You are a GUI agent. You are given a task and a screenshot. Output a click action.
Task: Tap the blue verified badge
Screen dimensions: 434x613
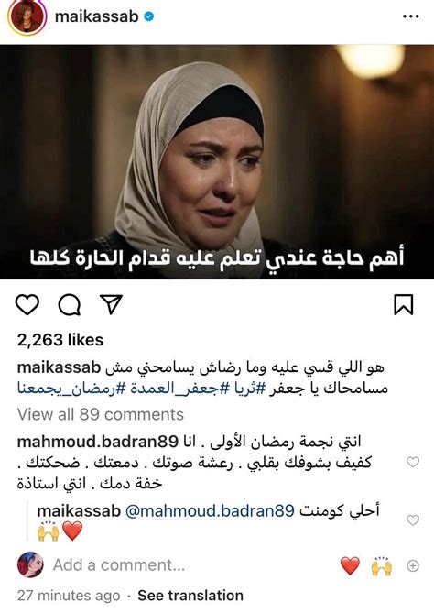click(149, 16)
